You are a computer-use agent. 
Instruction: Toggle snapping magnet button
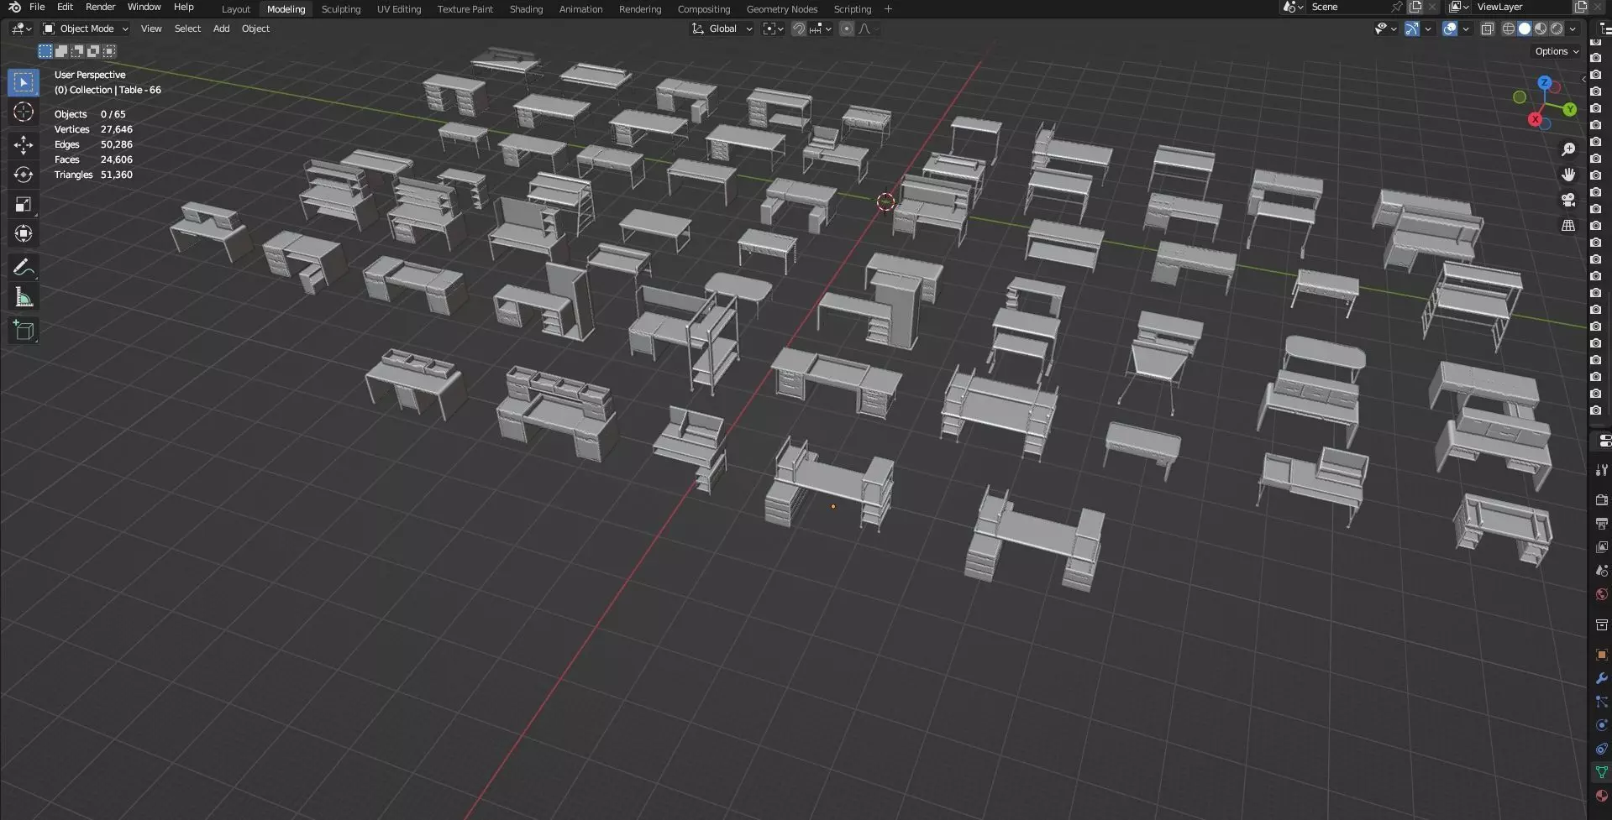point(798,29)
